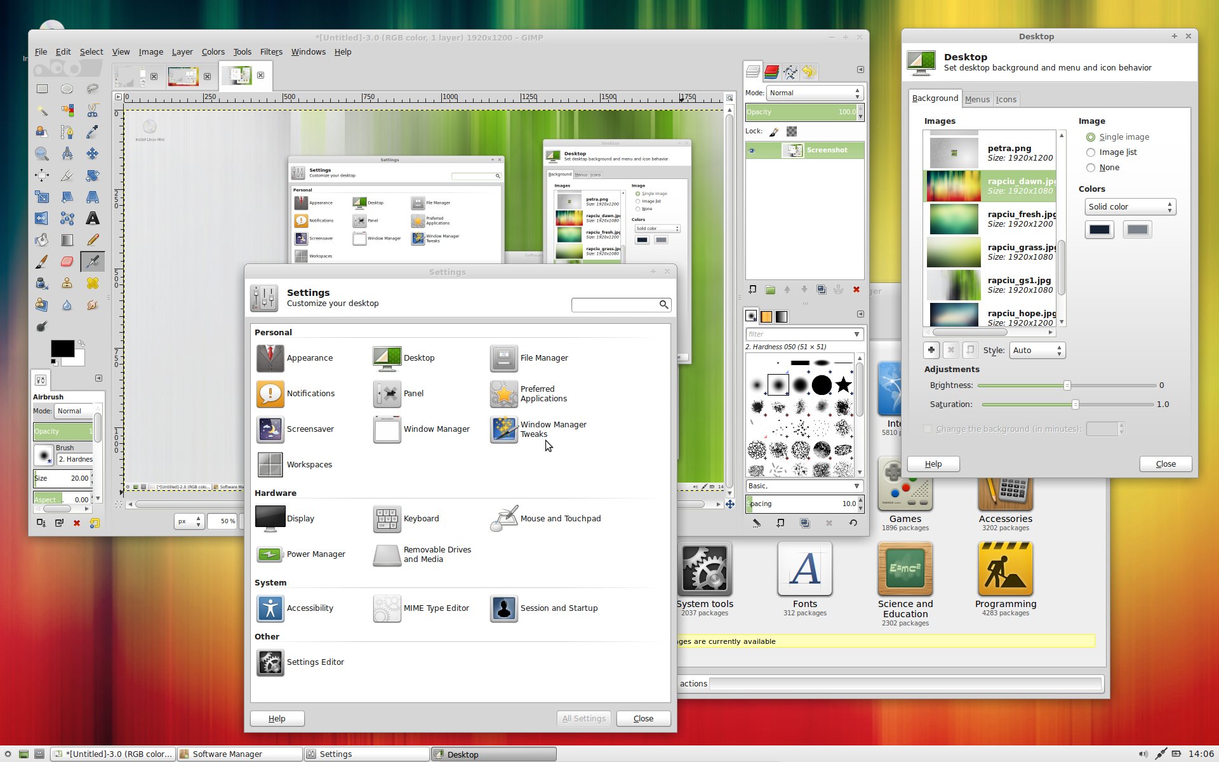Image resolution: width=1219 pixels, height=762 pixels.
Task: Click the Saturation slider
Action: click(x=1067, y=404)
